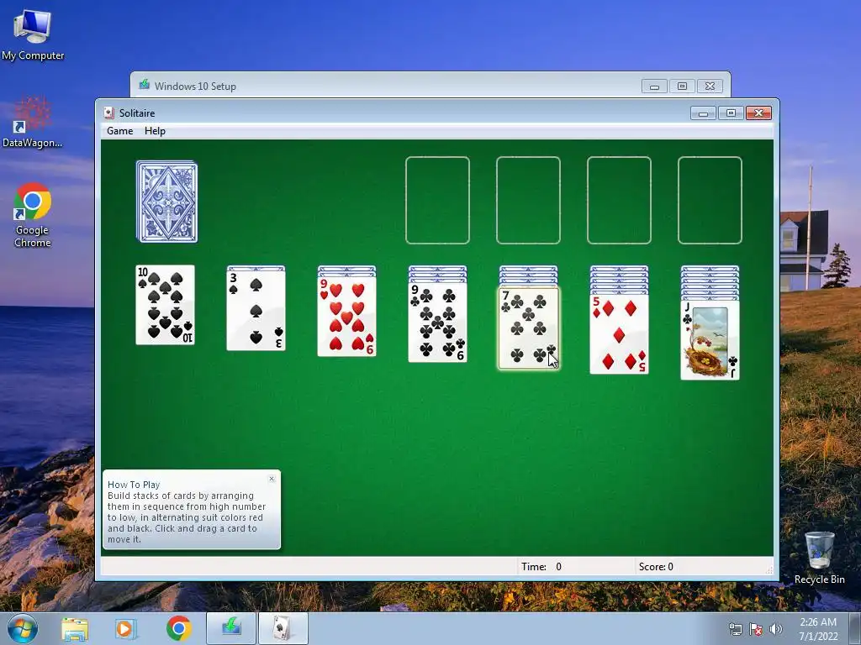This screenshot has width=861, height=645.
Task: Open the Help menu
Action: click(155, 130)
